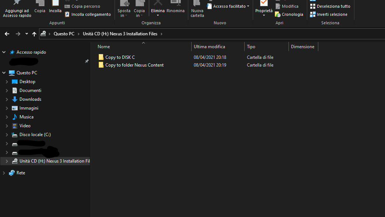Click the Modifica ribbon button
385x217 pixels.
pos(287,6)
